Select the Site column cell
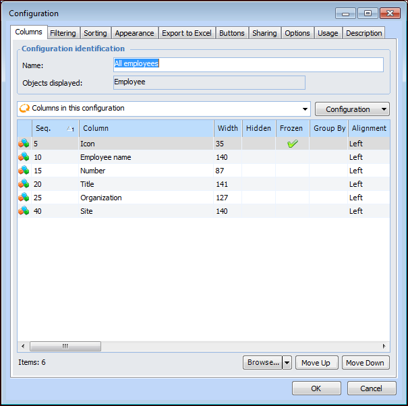Viewport: 408px width, 406px height. [x=146, y=211]
